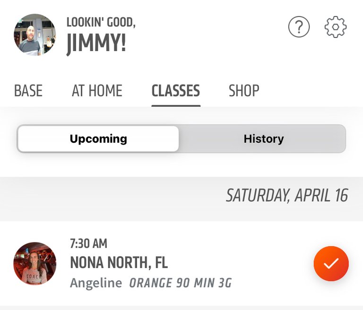Screen dimensions: 363x310
Task: Open the NONA NORTH, FL class
Action: [119, 263]
